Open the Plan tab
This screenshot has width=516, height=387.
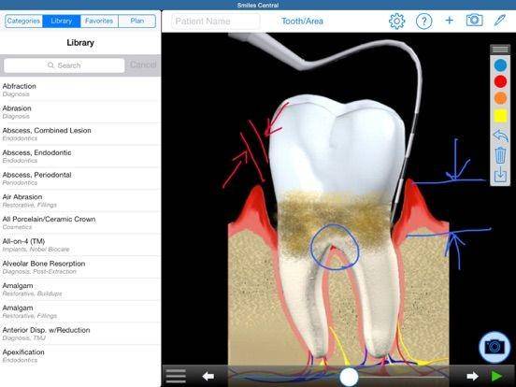click(x=136, y=21)
